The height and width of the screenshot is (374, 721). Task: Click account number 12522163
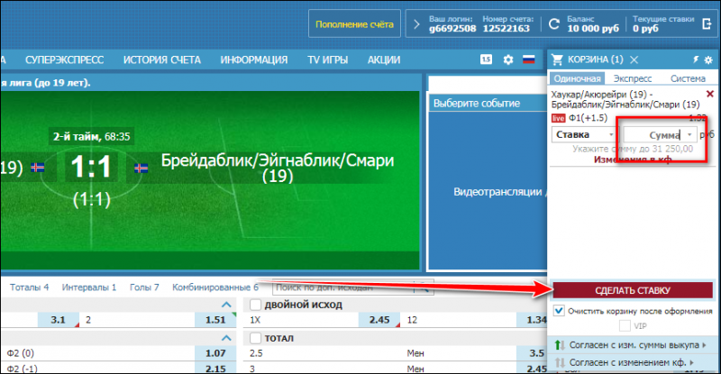(507, 29)
